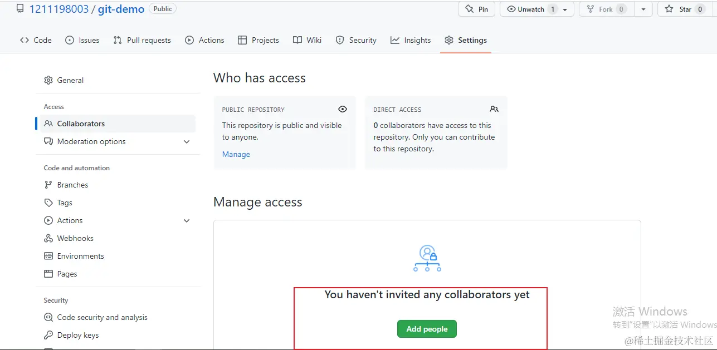
Task: Click the webhook icon next to Webhooks
Action: pos(48,238)
